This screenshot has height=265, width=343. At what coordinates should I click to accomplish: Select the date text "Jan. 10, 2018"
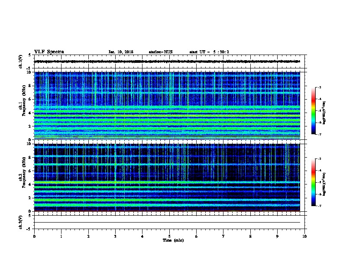click(x=121, y=52)
